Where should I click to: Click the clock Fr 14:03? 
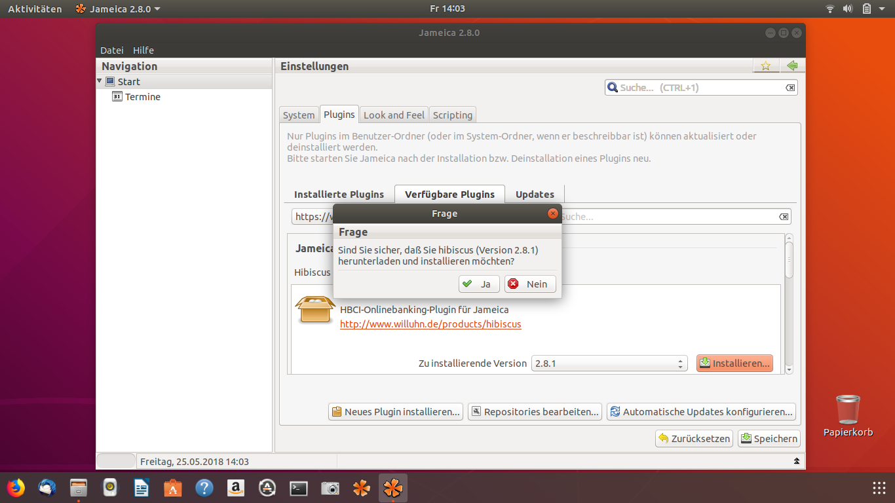pos(447,9)
